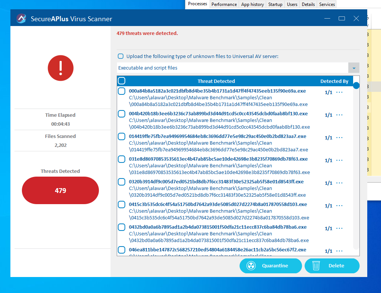The image size is (381, 293).
Task: Click the Threat Detected column header
Action: point(216,81)
